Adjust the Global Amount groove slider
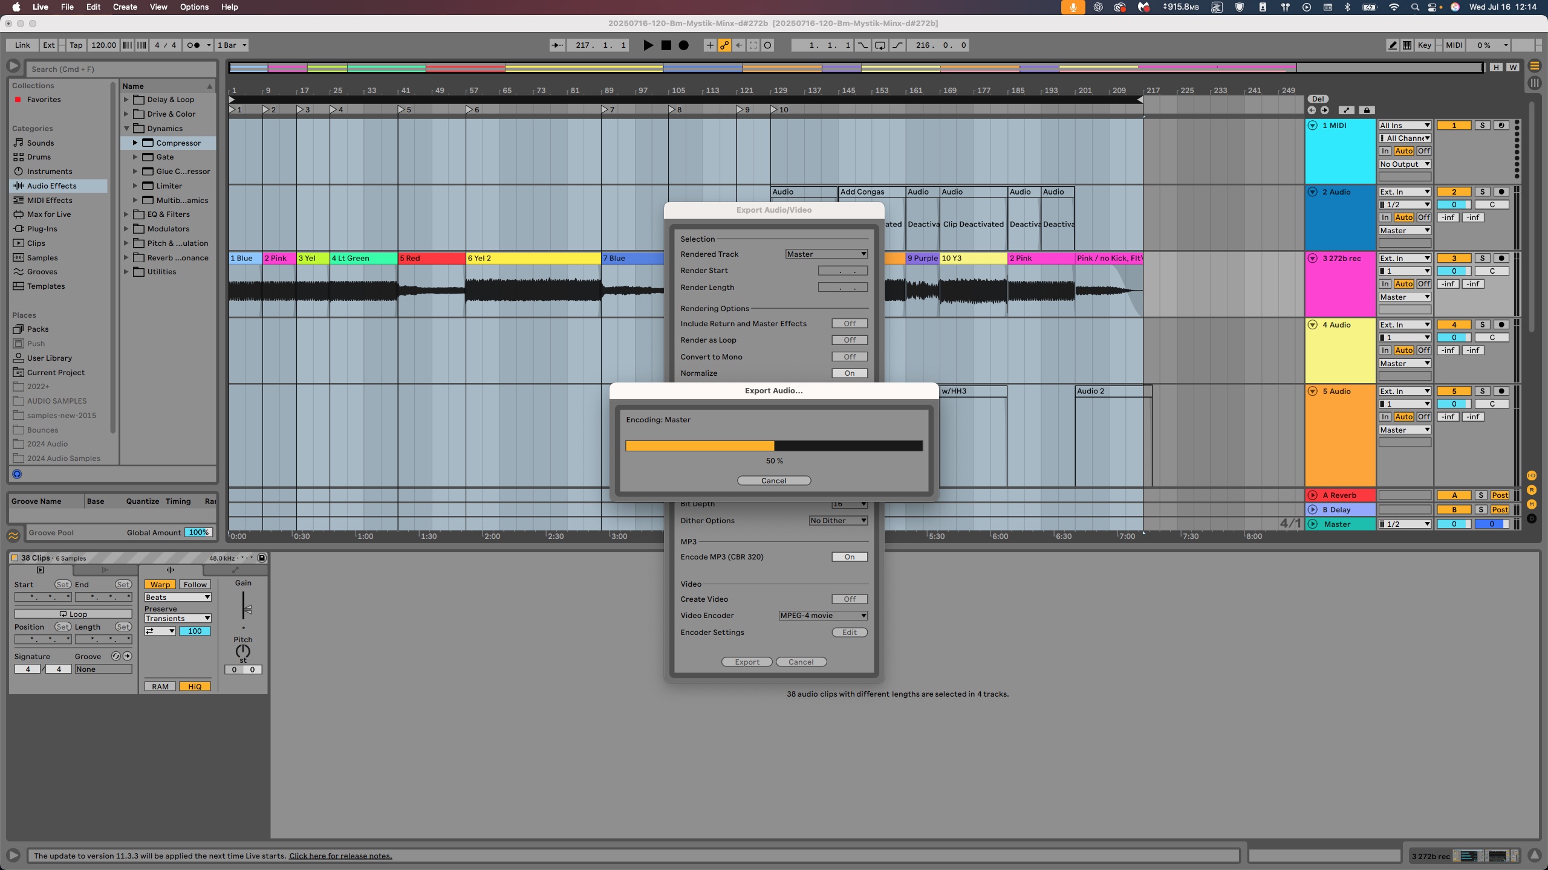 tap(200, 532)
